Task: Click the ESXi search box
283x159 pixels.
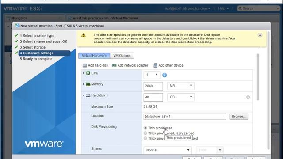Action: pos(258,8)
